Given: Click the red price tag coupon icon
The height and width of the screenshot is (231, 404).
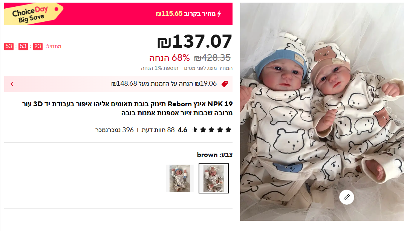Looking at the screenshot, I should 225,84.
